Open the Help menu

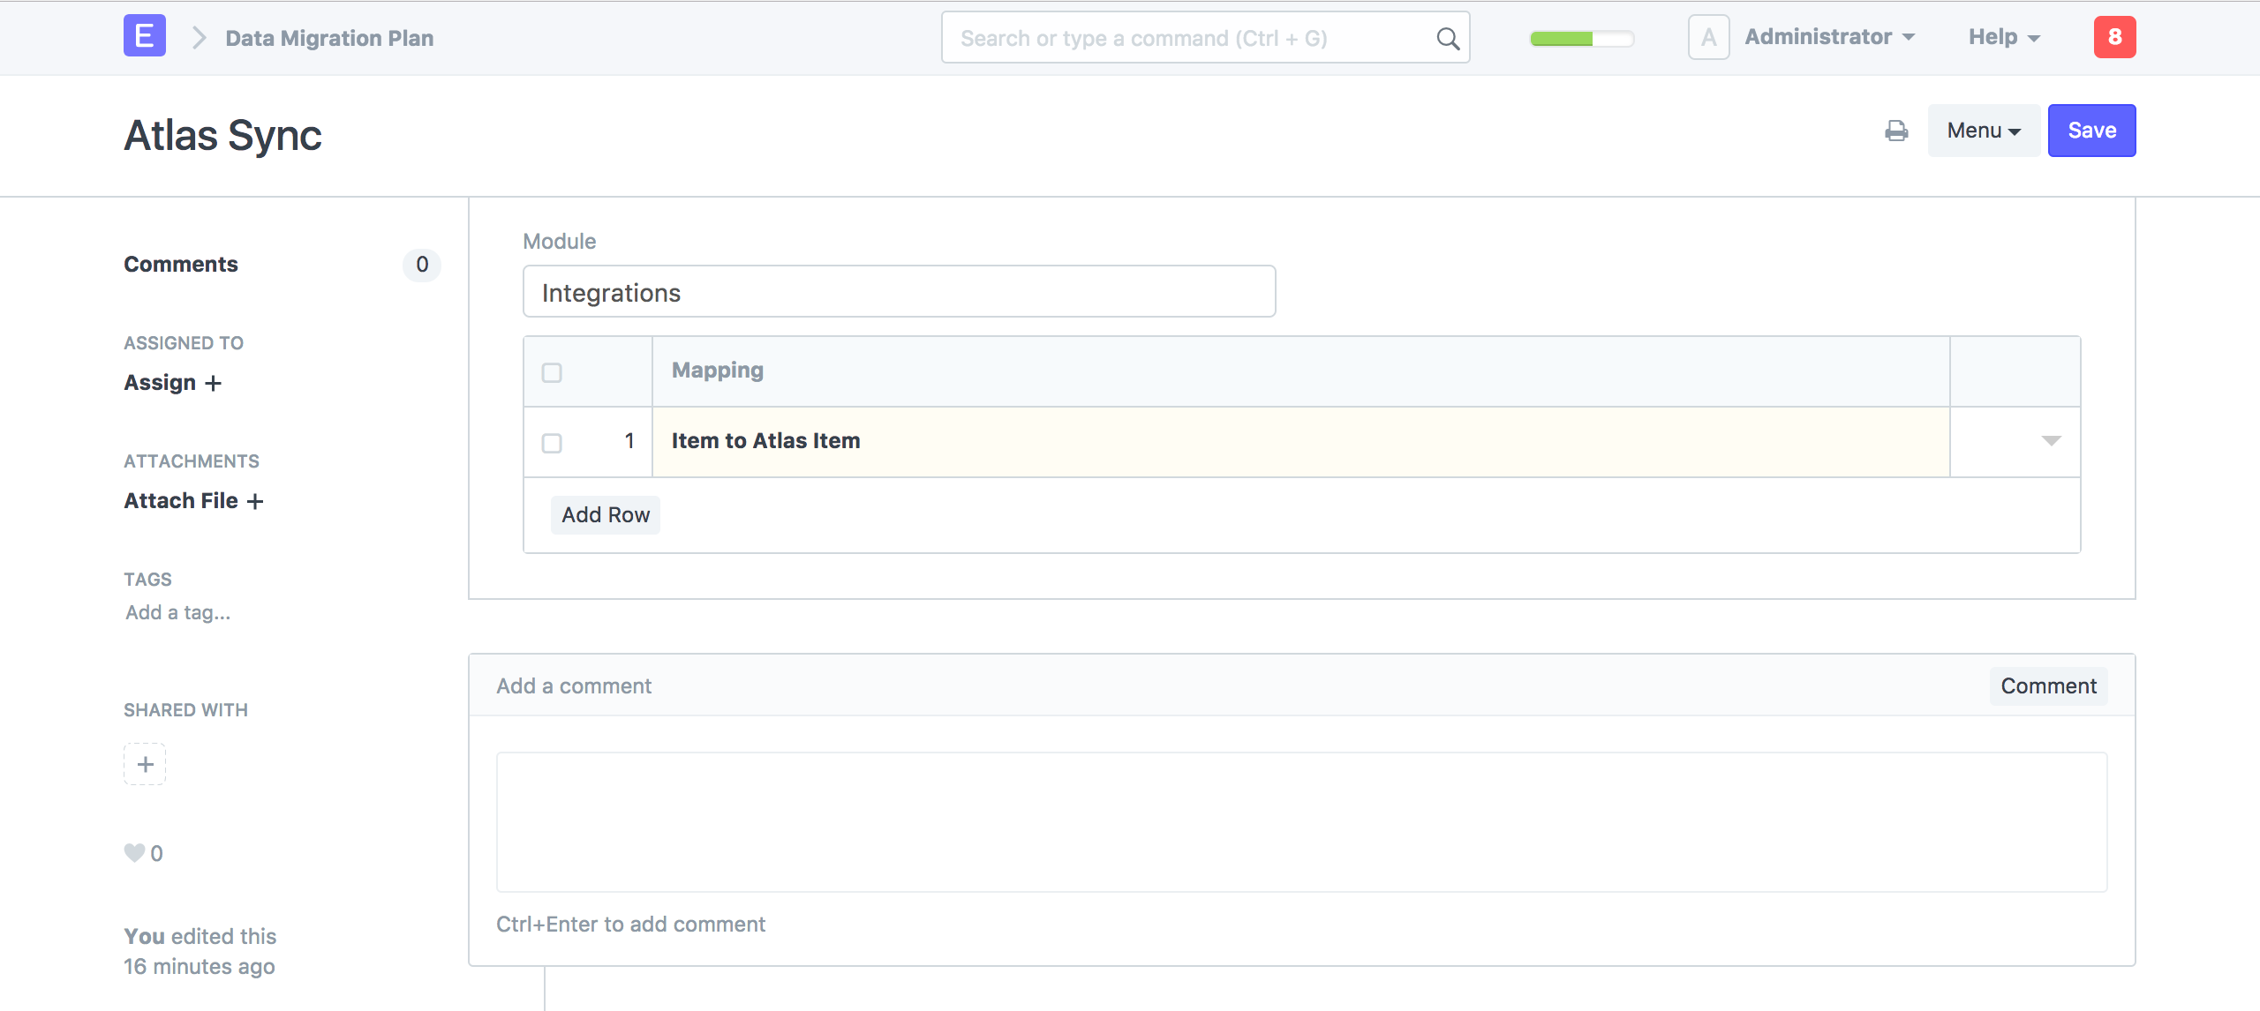(2003, 37)
